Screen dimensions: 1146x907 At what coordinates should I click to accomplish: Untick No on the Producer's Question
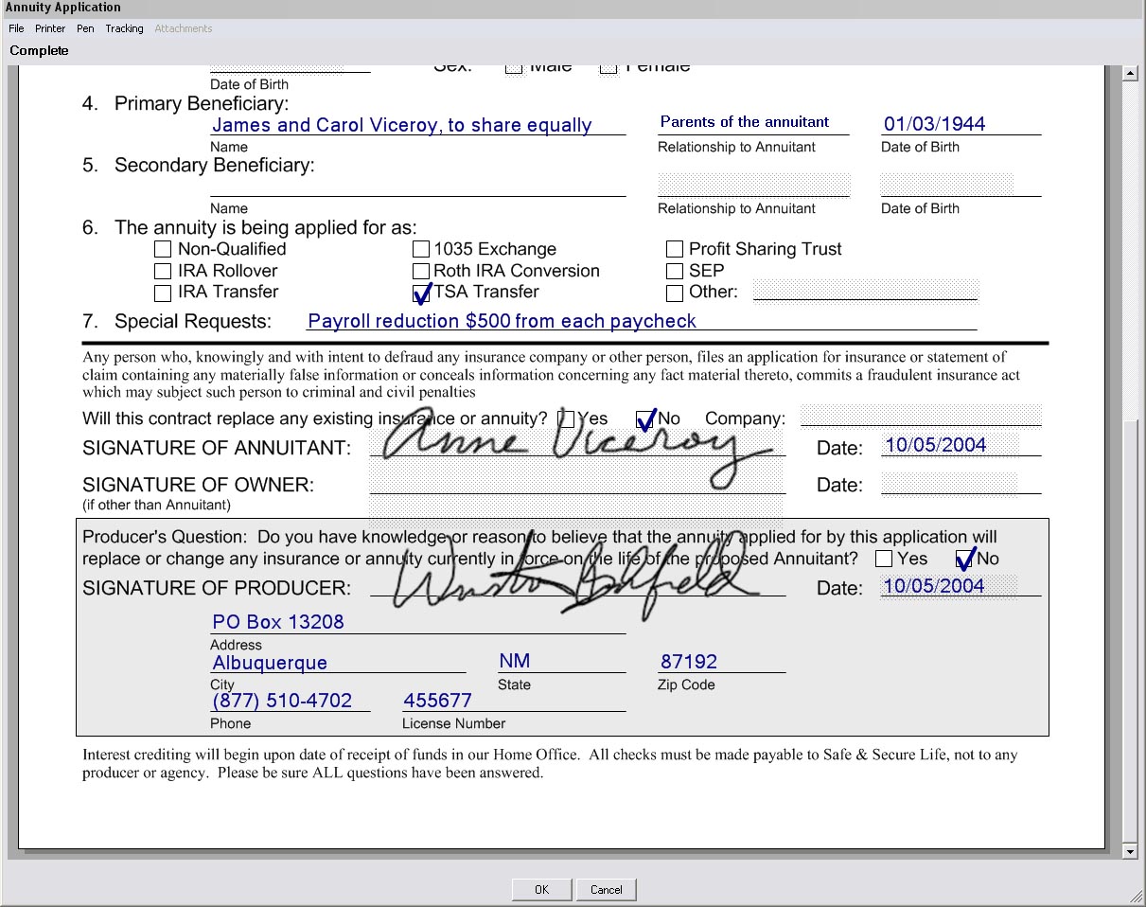[965, 560]
